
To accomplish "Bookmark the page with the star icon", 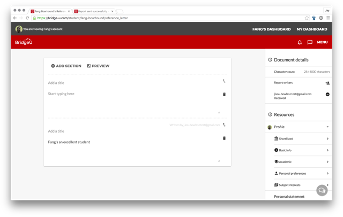I will click(307, 18).
